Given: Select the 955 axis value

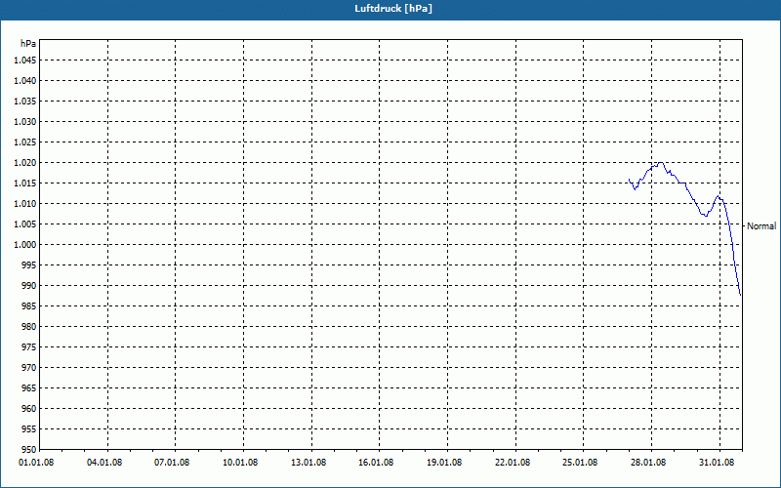Looking at the screenshot, I should 29,429.
